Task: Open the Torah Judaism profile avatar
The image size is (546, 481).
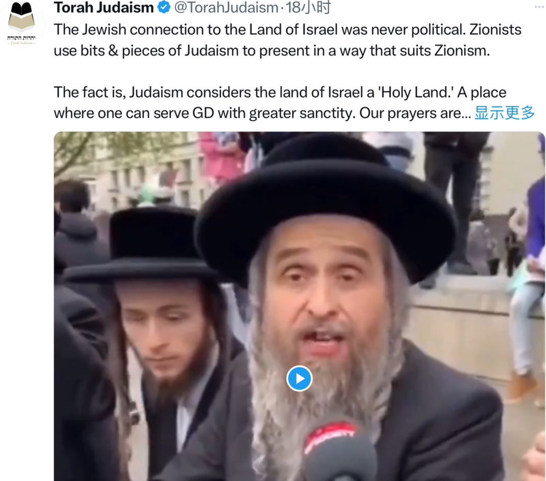Action: [22, 23]
